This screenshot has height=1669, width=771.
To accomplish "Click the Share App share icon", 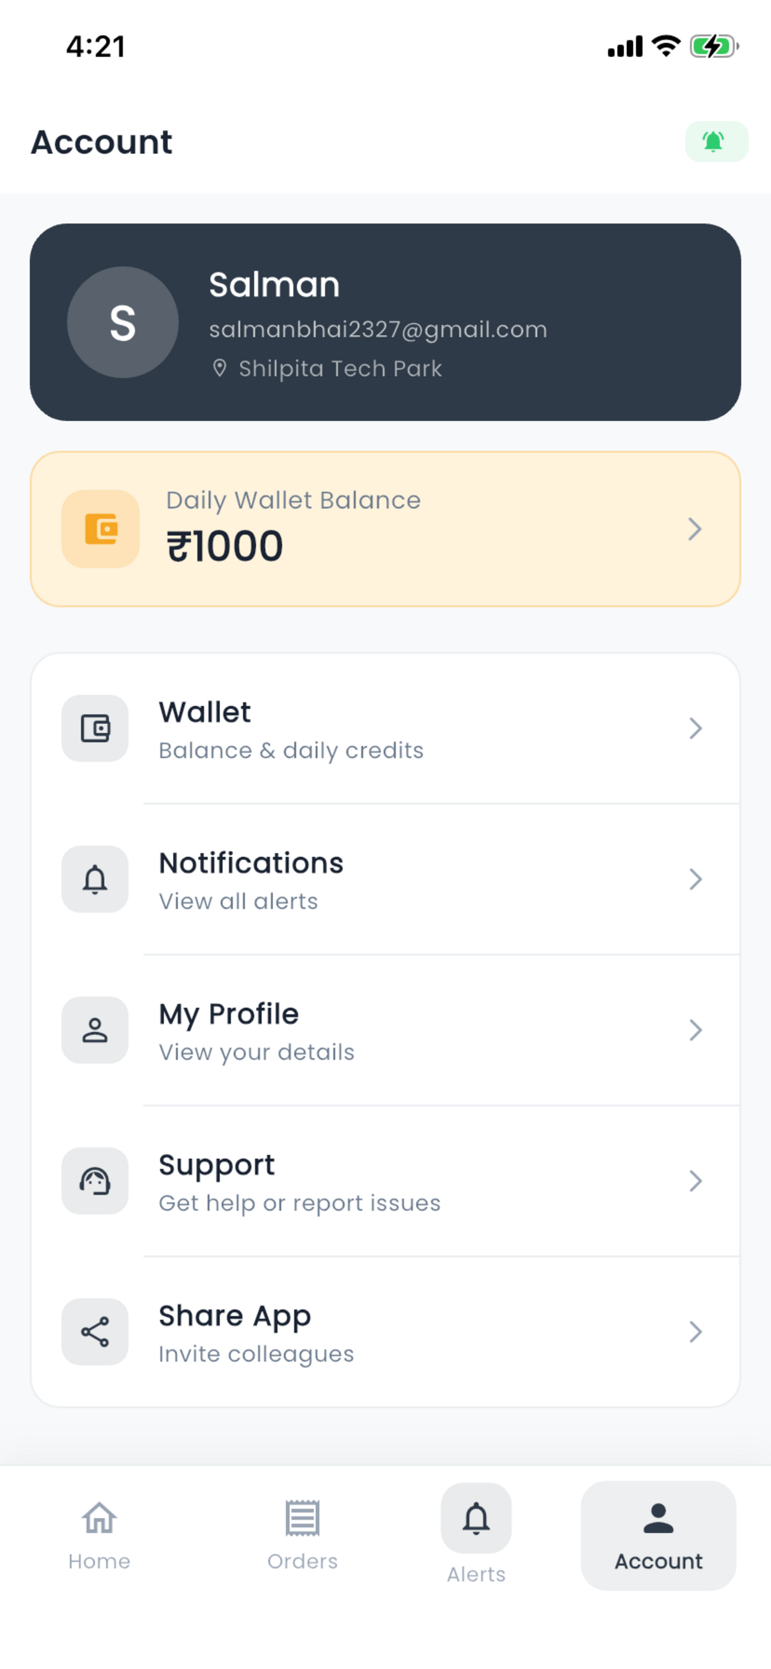I will [94, 1332].
